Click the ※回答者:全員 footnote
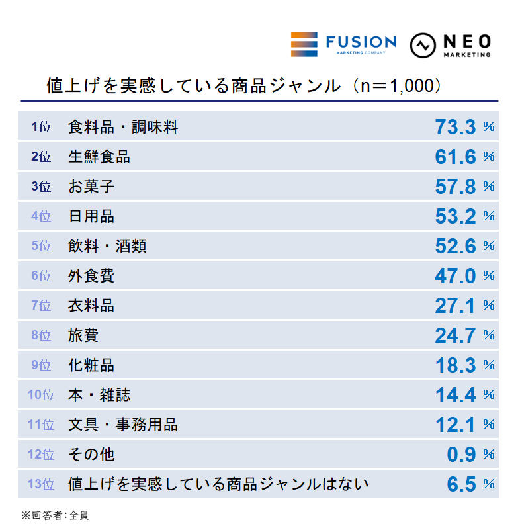 (54, 515)
